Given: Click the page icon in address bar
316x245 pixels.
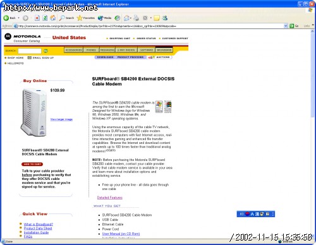Looking at the screenshot, I should coord(16,26).
